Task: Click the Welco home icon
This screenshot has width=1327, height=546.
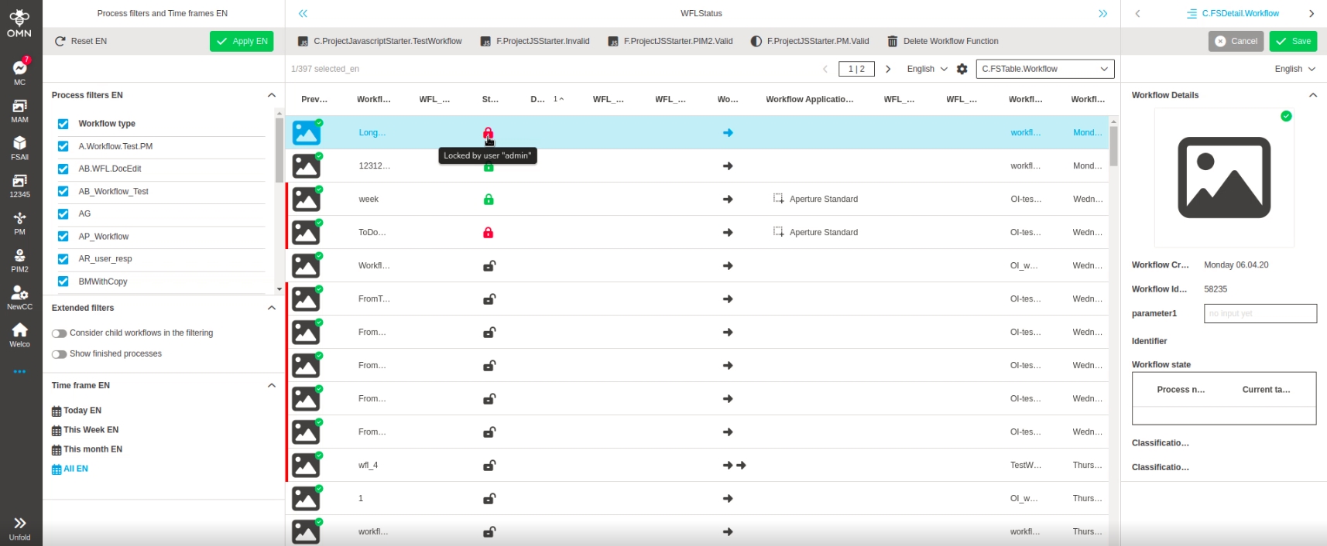Action: [19, 334]
